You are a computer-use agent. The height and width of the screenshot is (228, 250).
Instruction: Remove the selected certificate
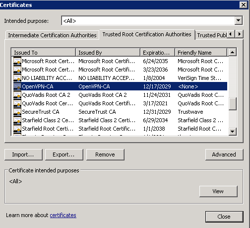(105, 154)
